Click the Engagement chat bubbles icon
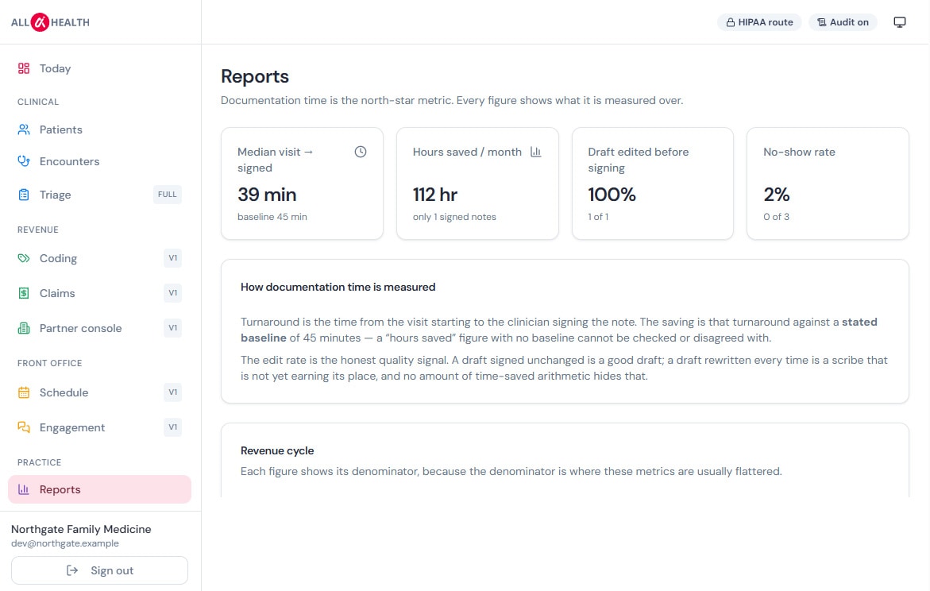Screen dimensions: 930x591 tap(24, 427)
